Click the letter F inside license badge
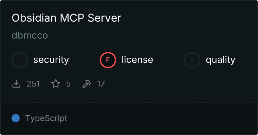Viewport: 258px width, 135px height. [x=108, y=60]
